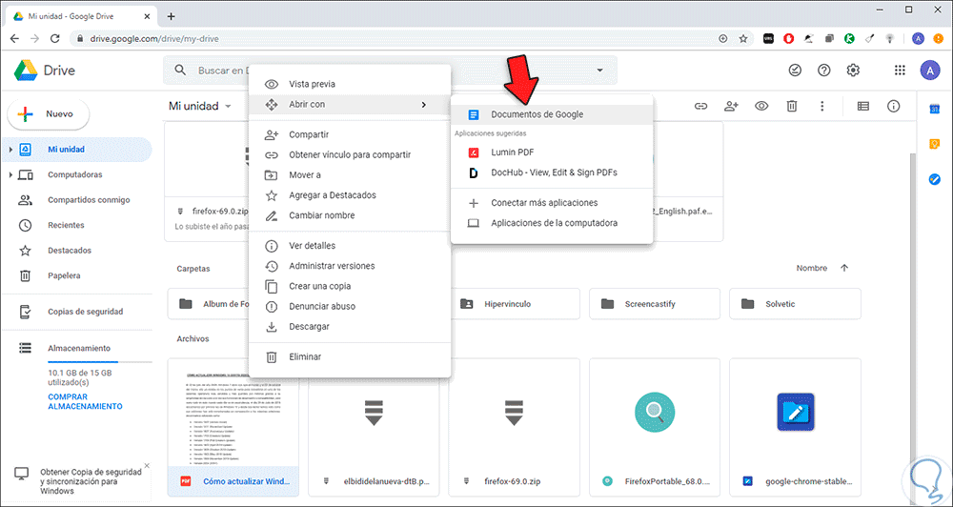Reload the page in browser
The width and height of the screenshot is (953, 507).
pyautogui.click(x=54, y=38)
